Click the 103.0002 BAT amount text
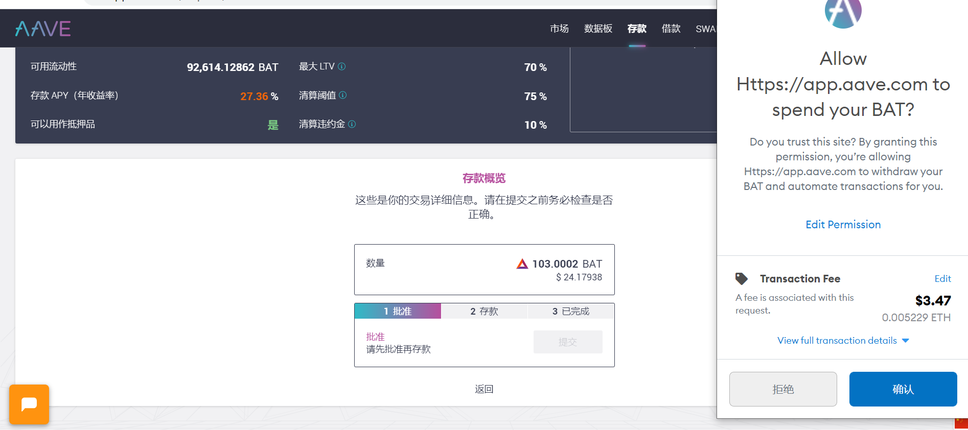 tap(567, 264)
